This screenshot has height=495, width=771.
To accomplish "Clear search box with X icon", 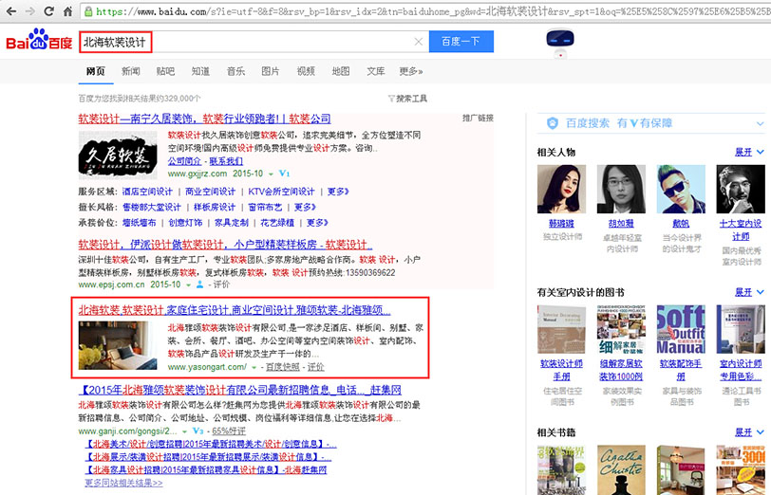I will 419,42.
